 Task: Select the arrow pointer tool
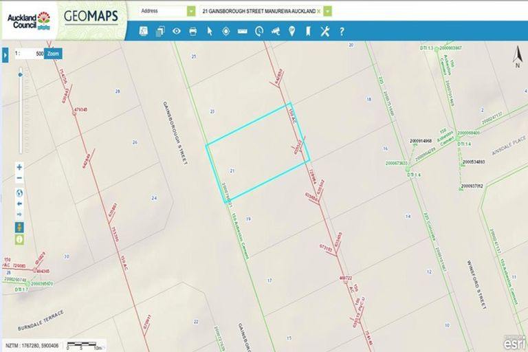point(210,31)
